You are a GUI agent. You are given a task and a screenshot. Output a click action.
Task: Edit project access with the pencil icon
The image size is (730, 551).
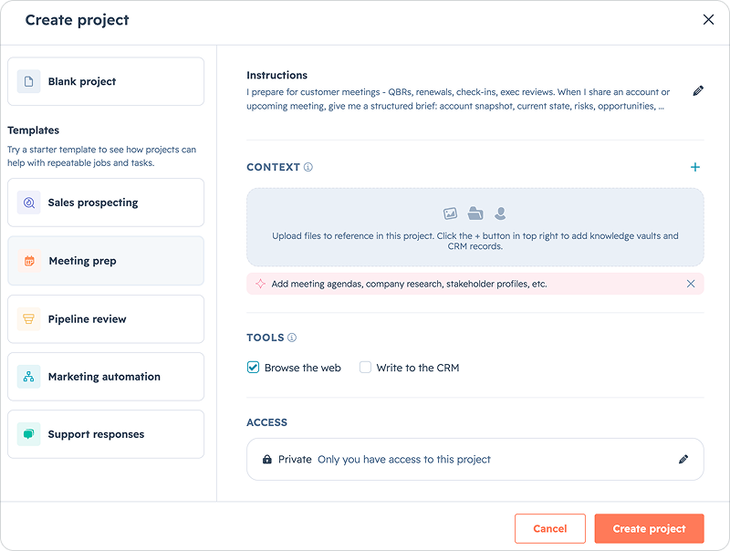[x=683, y=460]
